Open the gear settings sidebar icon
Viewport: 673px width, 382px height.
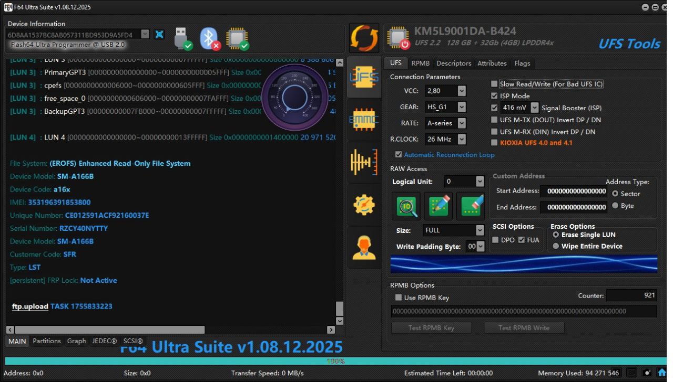(364, 205)
